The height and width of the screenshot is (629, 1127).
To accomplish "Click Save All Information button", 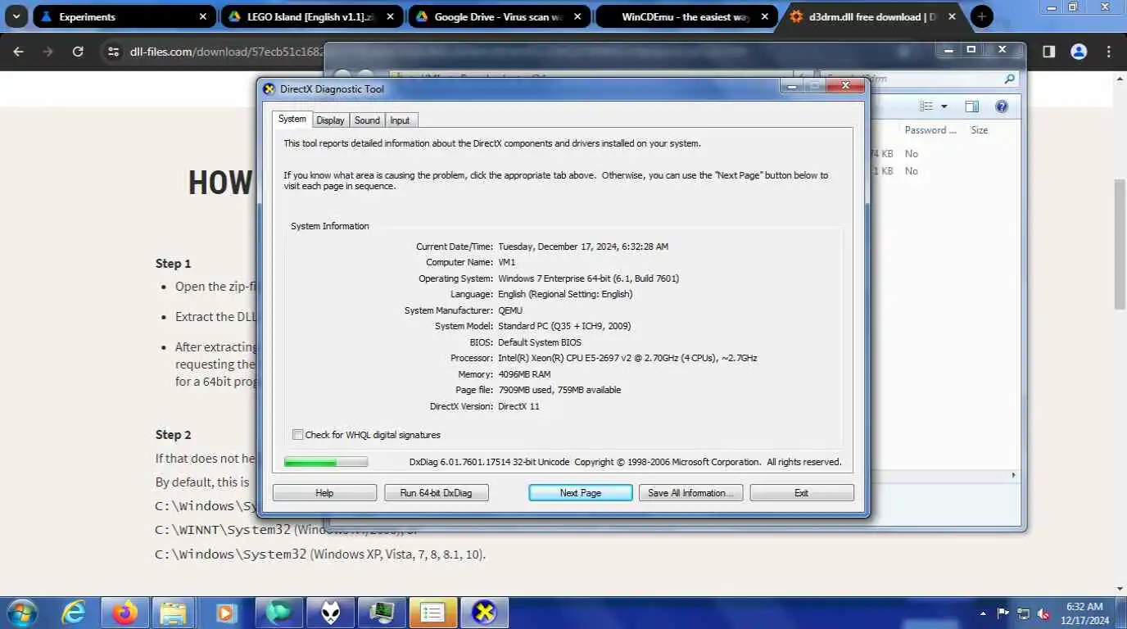I will click(x=690, y=493).
